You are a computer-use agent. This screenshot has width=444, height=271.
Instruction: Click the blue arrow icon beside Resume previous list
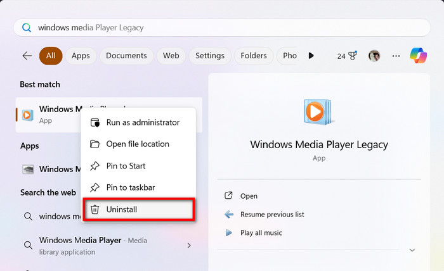tap(229, 215)
